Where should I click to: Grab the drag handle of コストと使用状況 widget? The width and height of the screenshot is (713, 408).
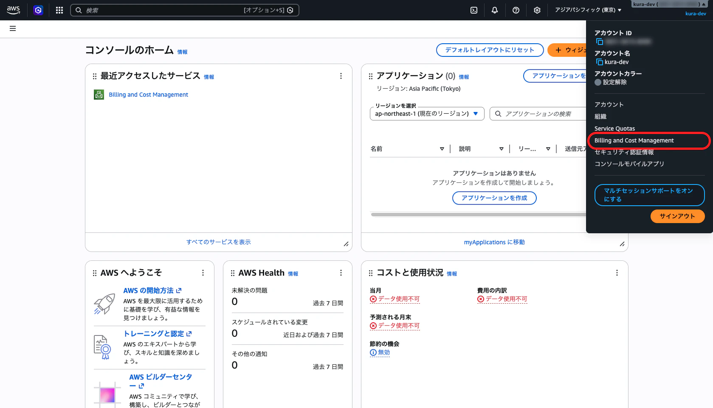point(371,273)
